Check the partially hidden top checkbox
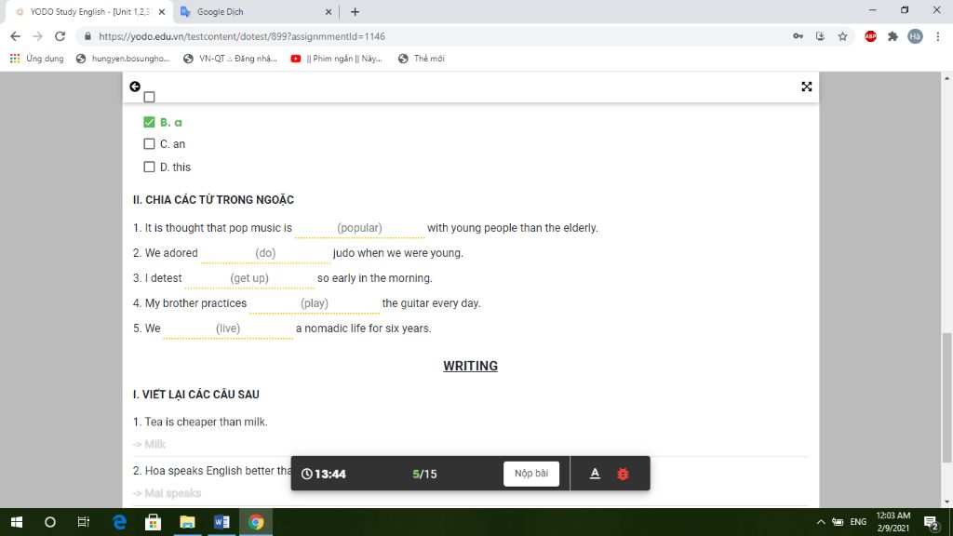953x536 pixels. pyautogui.click(x=149, y=97)
